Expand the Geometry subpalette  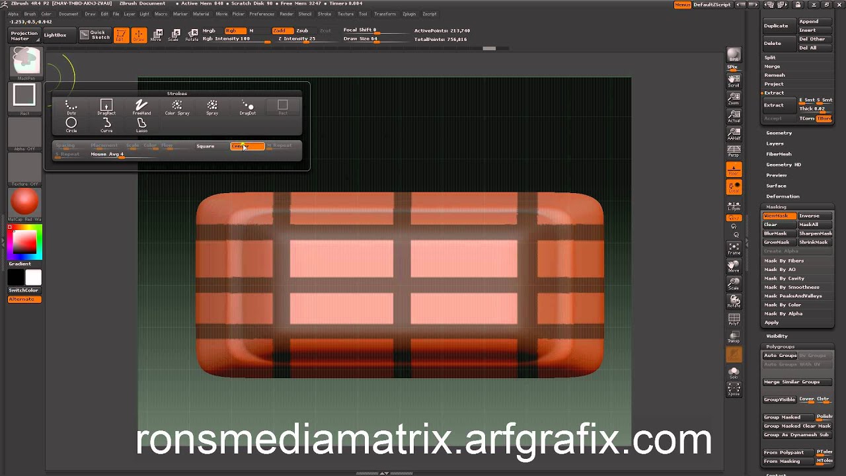[779, 133]
